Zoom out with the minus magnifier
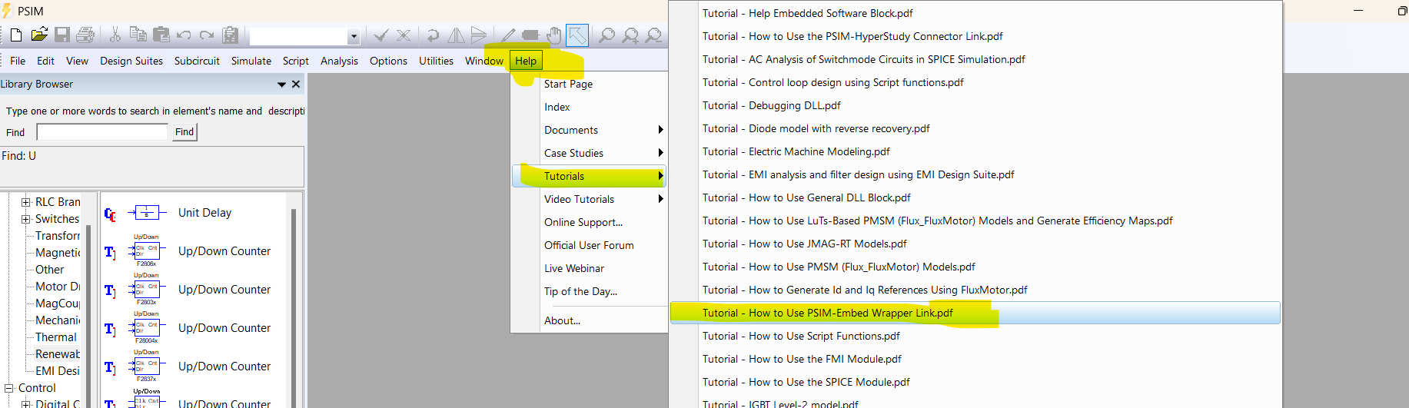The image size is (1409, 408). tap(653, 35)
